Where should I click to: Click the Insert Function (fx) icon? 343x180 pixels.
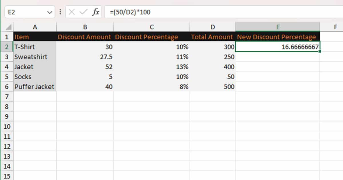click(x=96, y=12)
